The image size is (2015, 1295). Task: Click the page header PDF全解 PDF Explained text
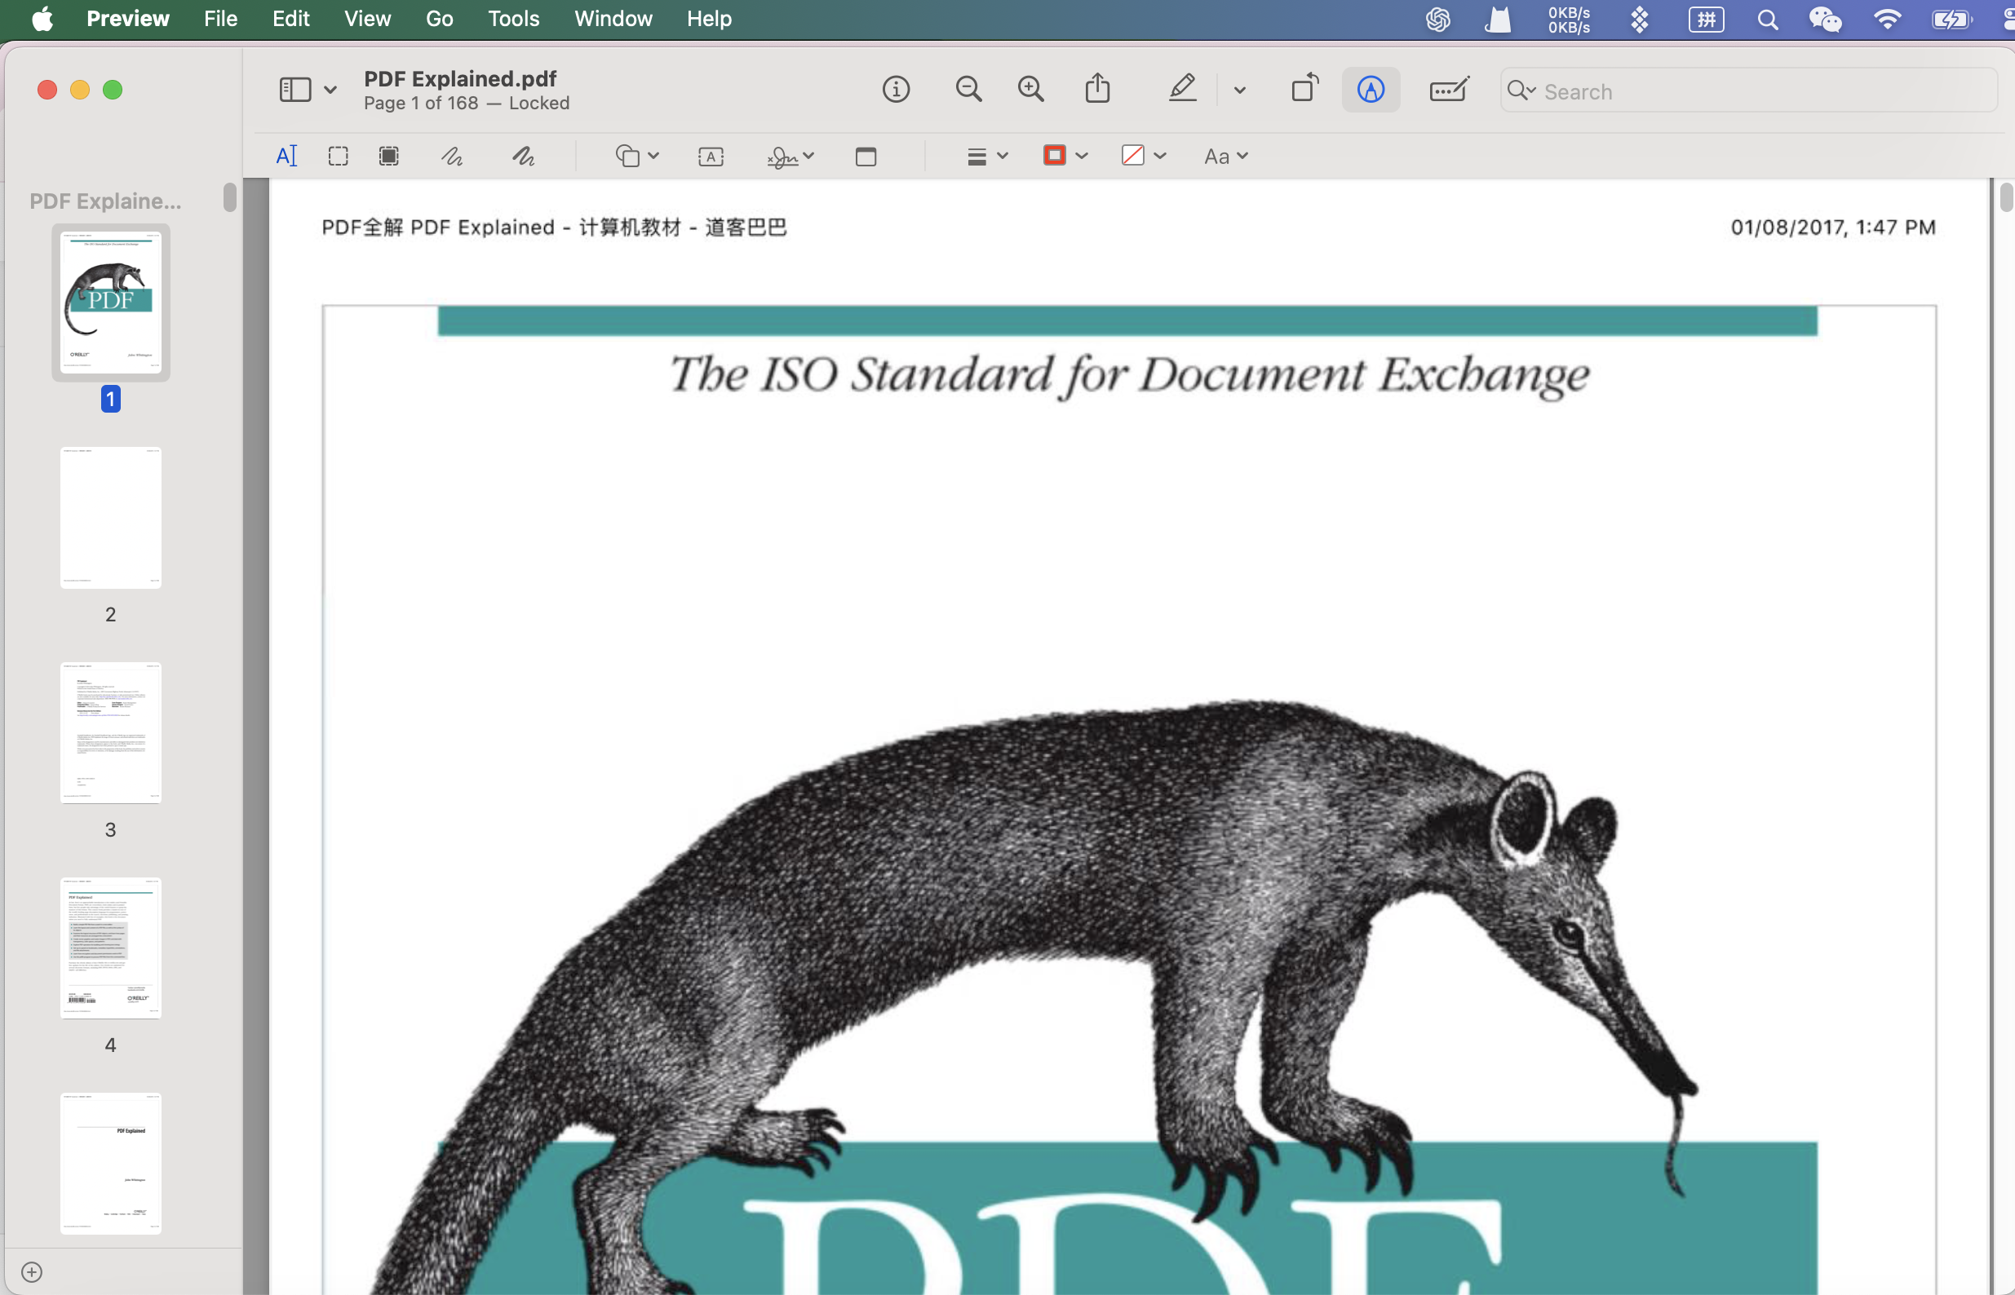554,227
